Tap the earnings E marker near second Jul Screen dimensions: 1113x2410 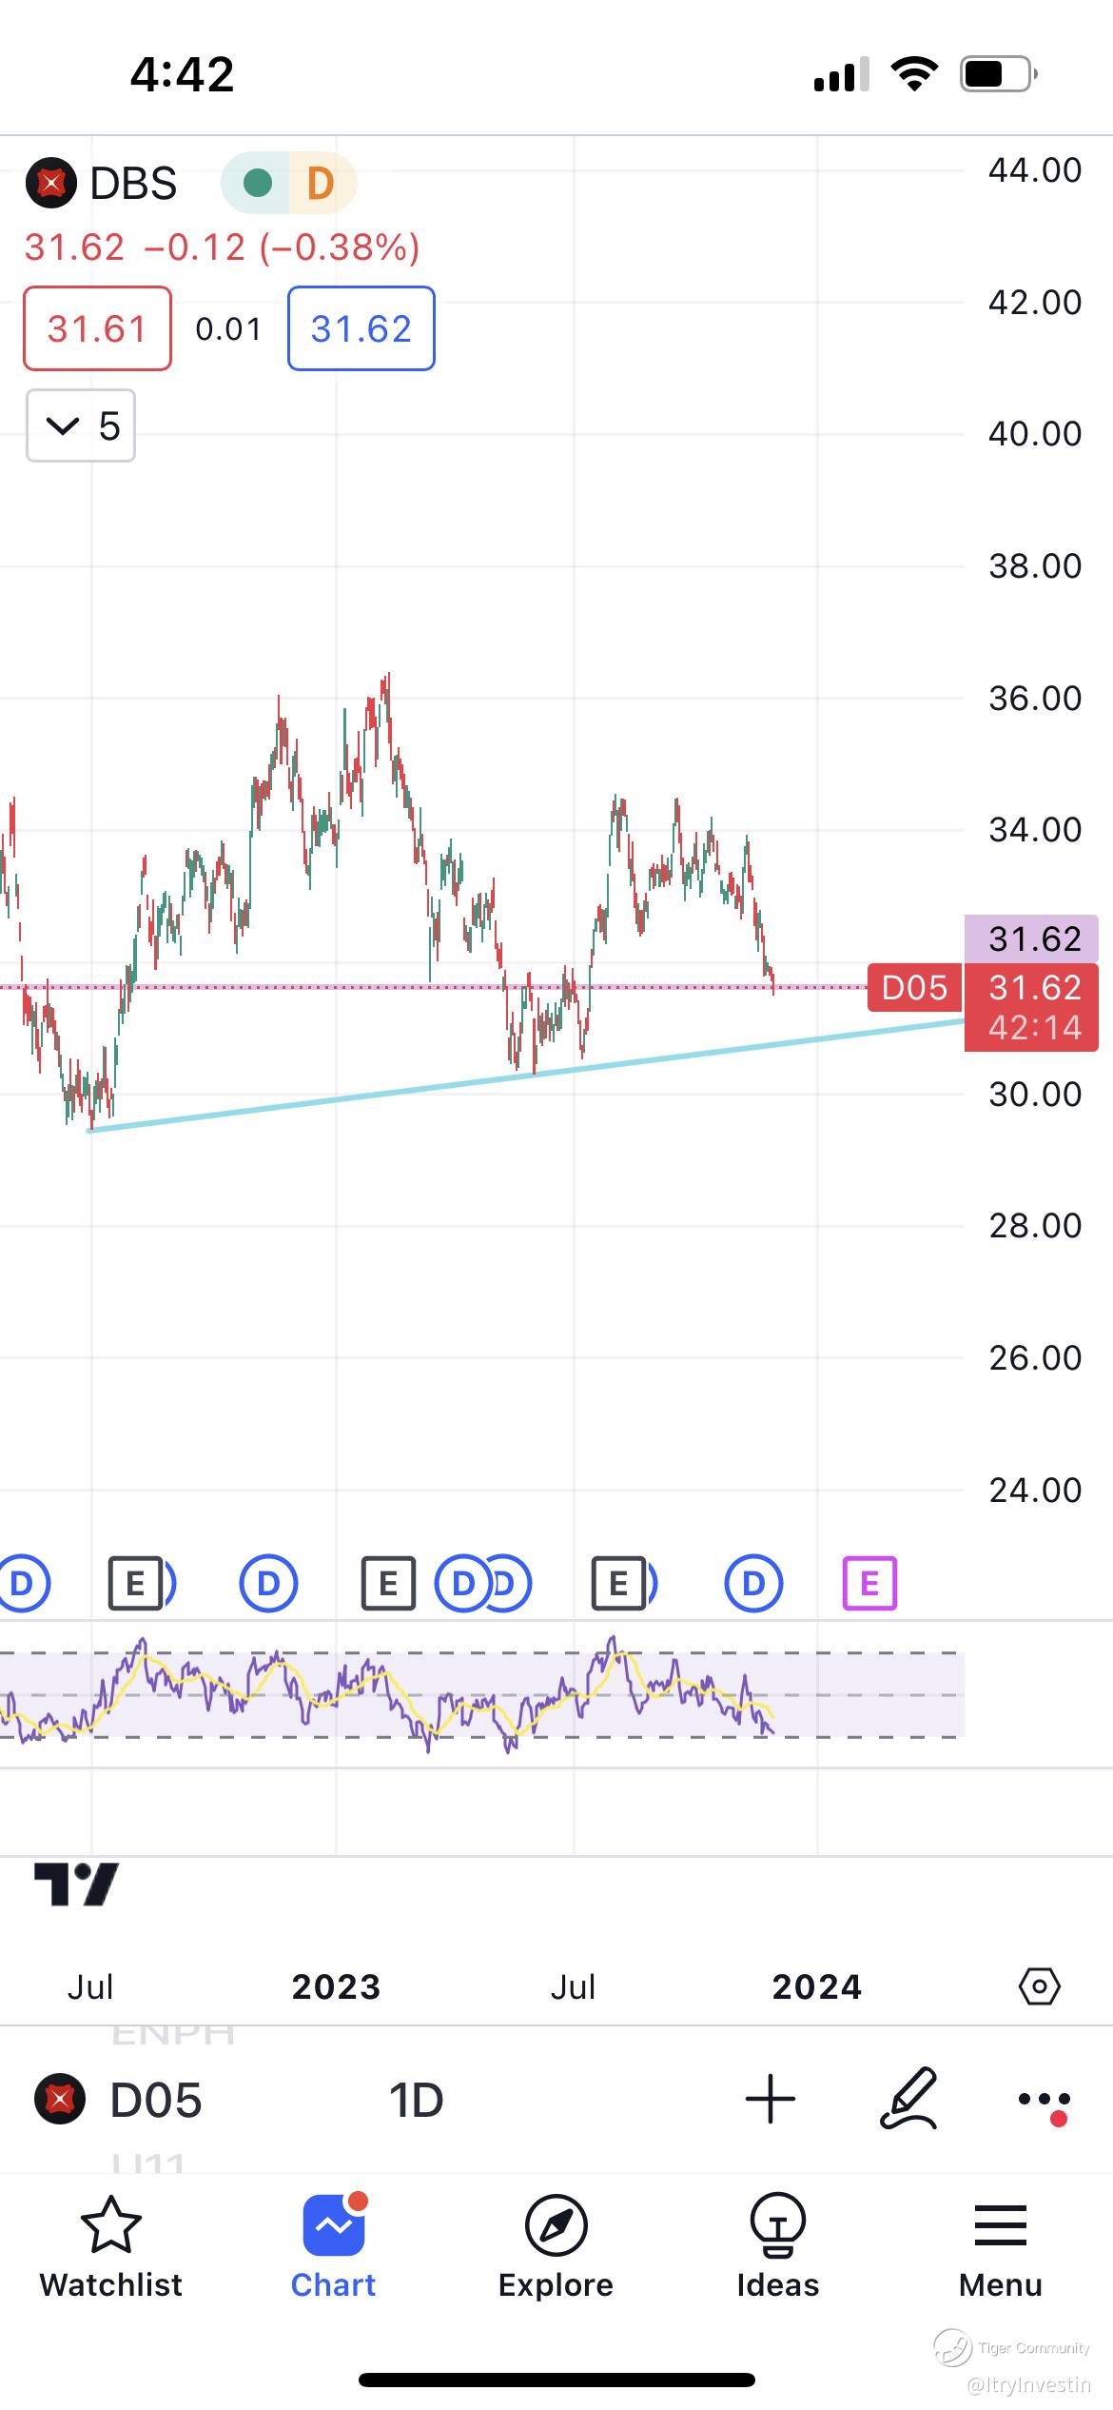point(618,1584)
